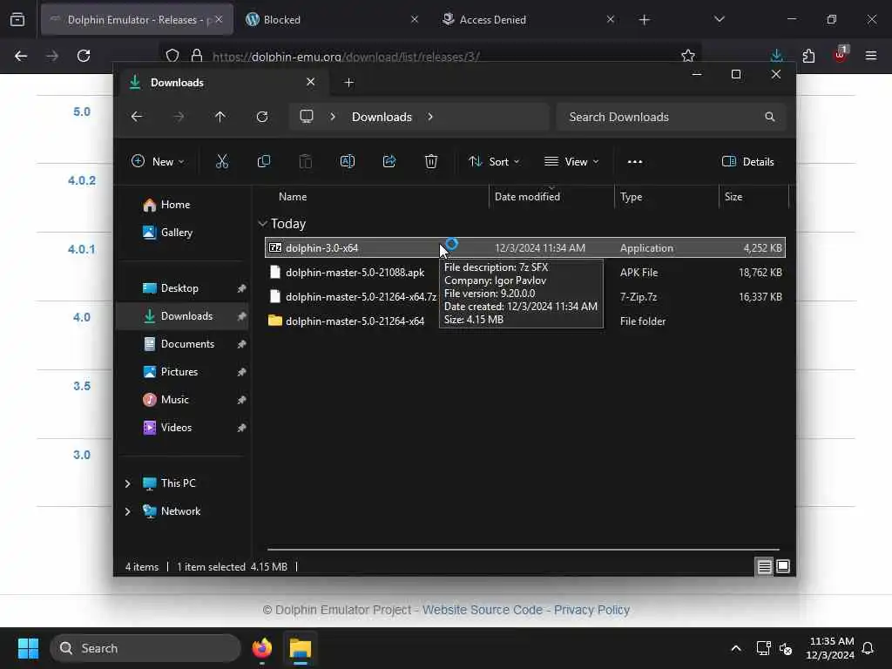The height and width of the screenshot is (669, 892).
Task: Click the shield tracking protection icon in Firefox
Action: [x=172, y=56]
